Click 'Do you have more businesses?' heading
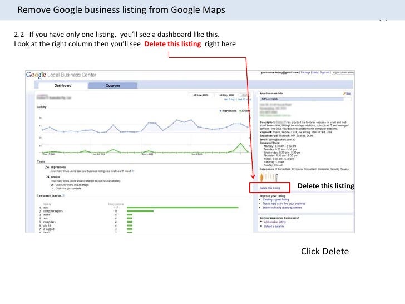 point(279,218)
